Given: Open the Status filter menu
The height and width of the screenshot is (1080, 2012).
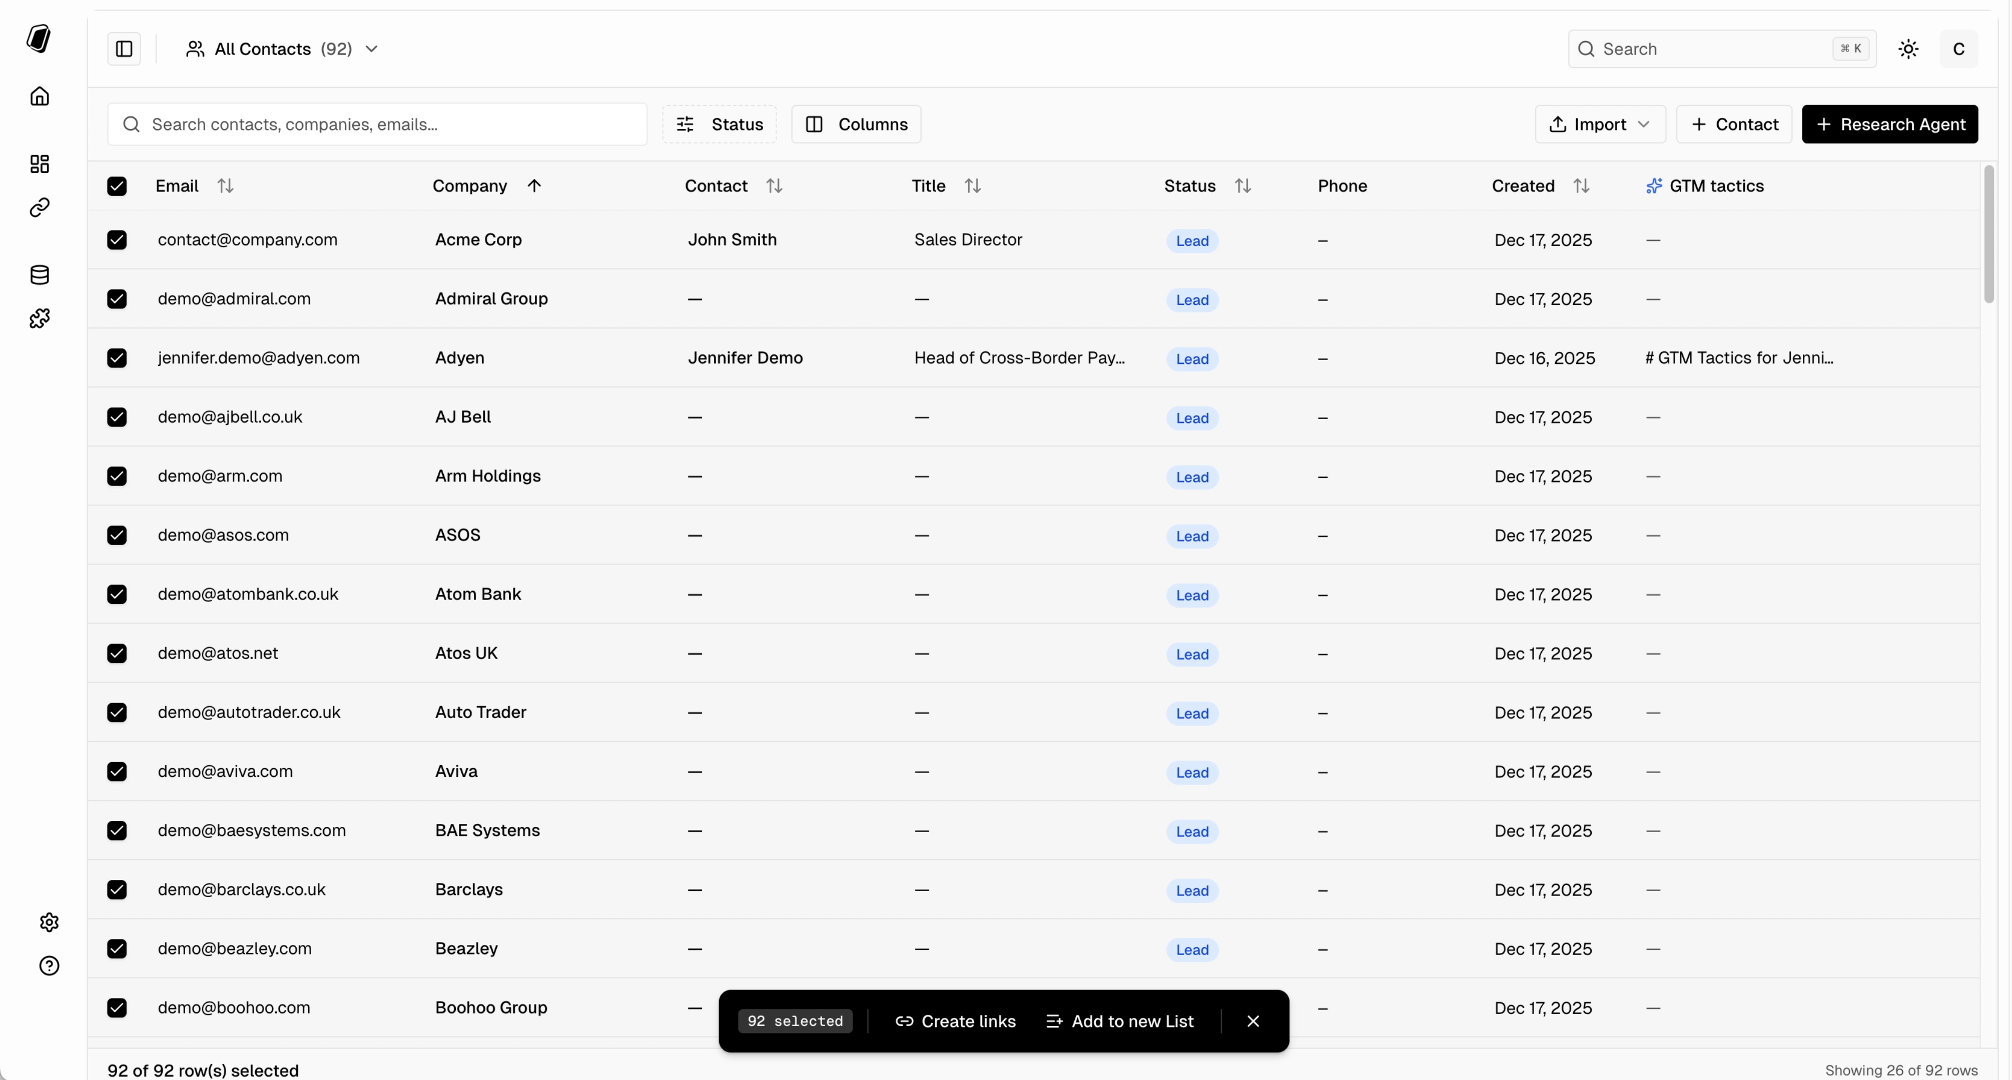Looking at the screenshot, I should tap(719, 124).
